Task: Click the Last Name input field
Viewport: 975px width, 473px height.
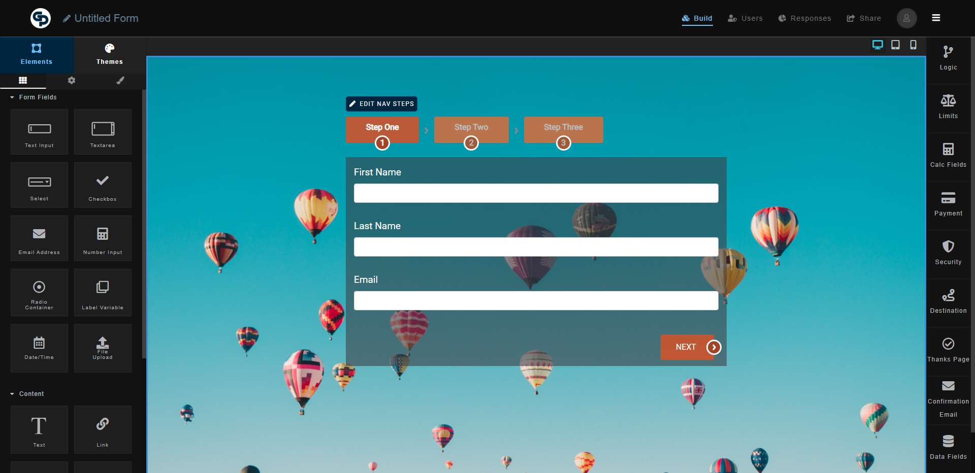Action: click(x=536, y=247)
